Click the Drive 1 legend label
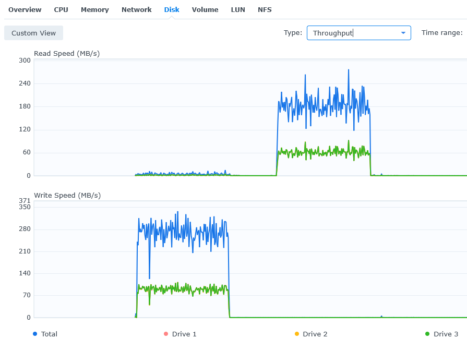The image size is (467, 351). coord(184,334)
